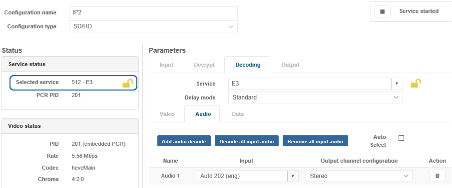452x188 pixels.
Task: Click the Configuration name field containing IP2
Action: tap(153, 12)
